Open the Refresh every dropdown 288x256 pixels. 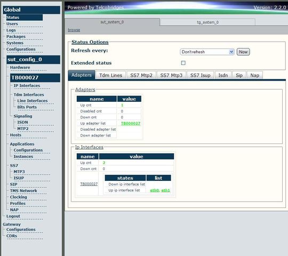[x=207, y=52]
